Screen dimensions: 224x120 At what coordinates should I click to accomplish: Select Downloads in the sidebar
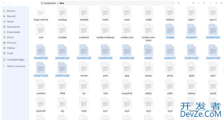13,32
